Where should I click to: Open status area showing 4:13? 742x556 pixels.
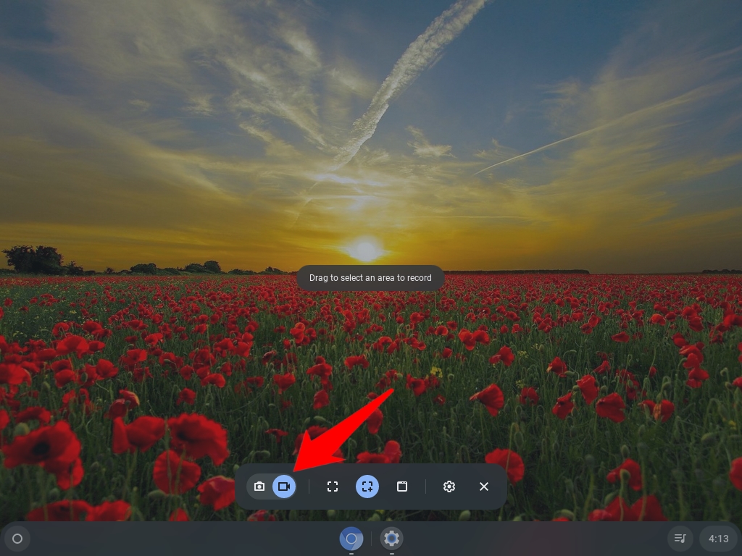[x=718, y=539]
